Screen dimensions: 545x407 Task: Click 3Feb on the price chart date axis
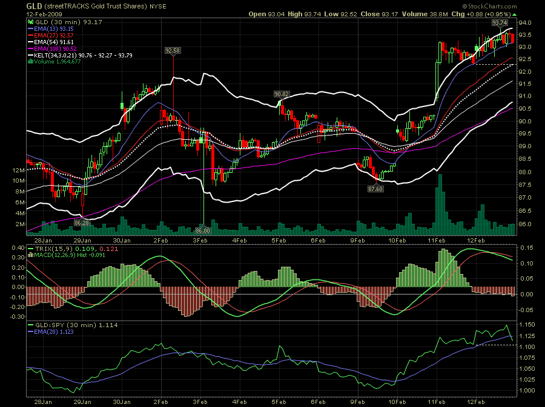[200, 241]
